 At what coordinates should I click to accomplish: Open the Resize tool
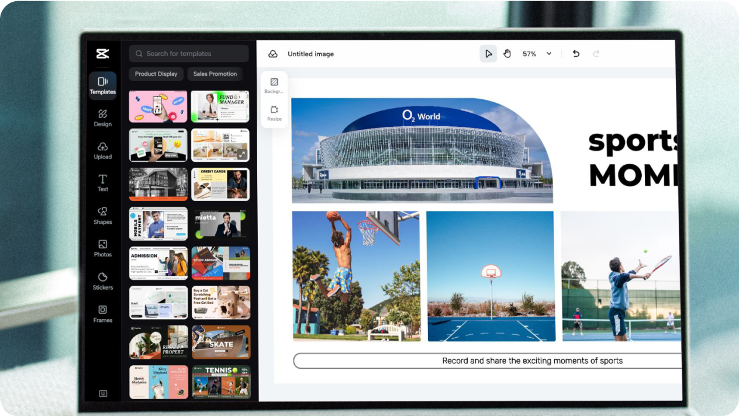coord(274,113)
